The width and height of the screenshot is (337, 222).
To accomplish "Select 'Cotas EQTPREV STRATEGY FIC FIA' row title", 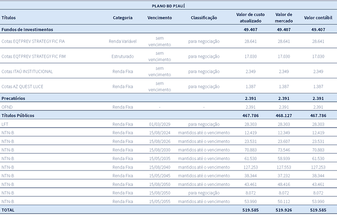I will pyautogui.click(x=33, y=41).
